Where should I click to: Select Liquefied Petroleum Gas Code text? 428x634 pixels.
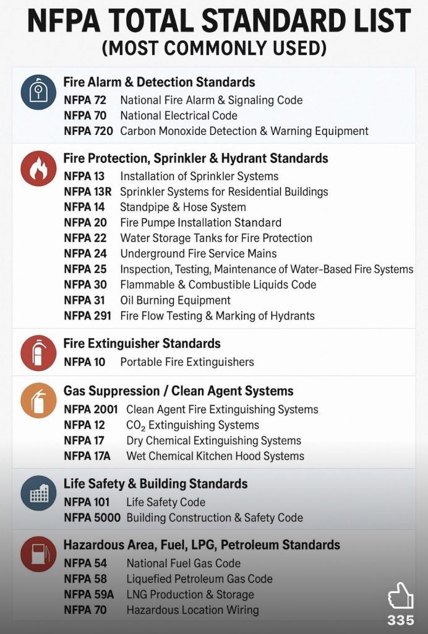[199, 579]
